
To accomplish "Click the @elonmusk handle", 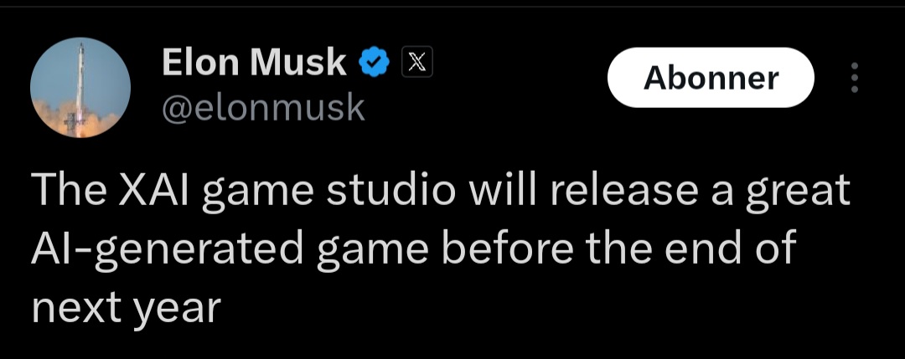I will 261,107.
